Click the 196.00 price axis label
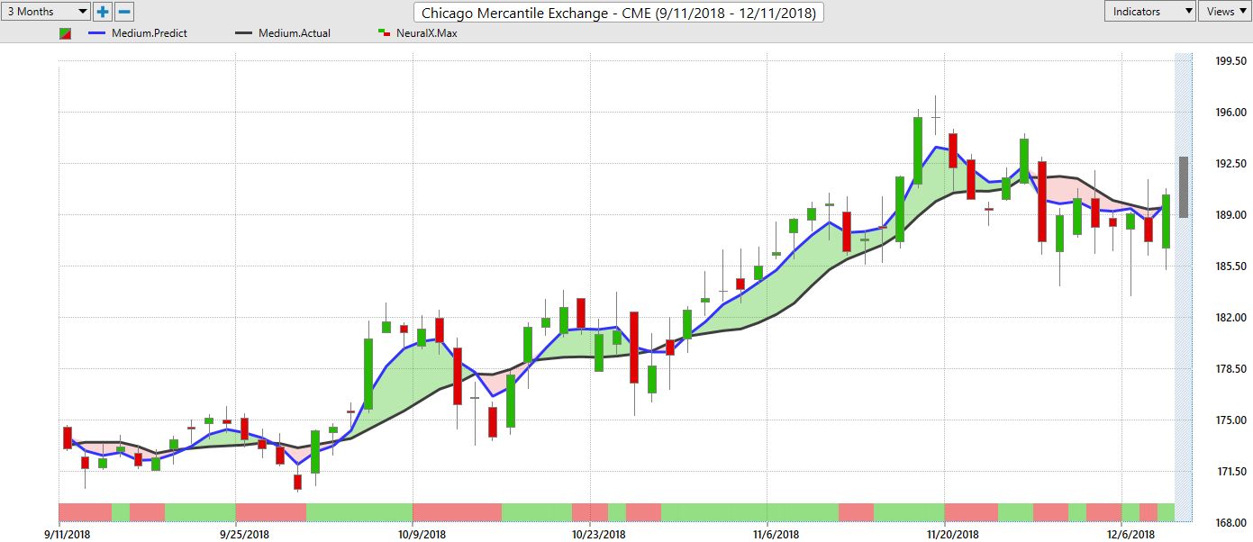 (1230, 113)
